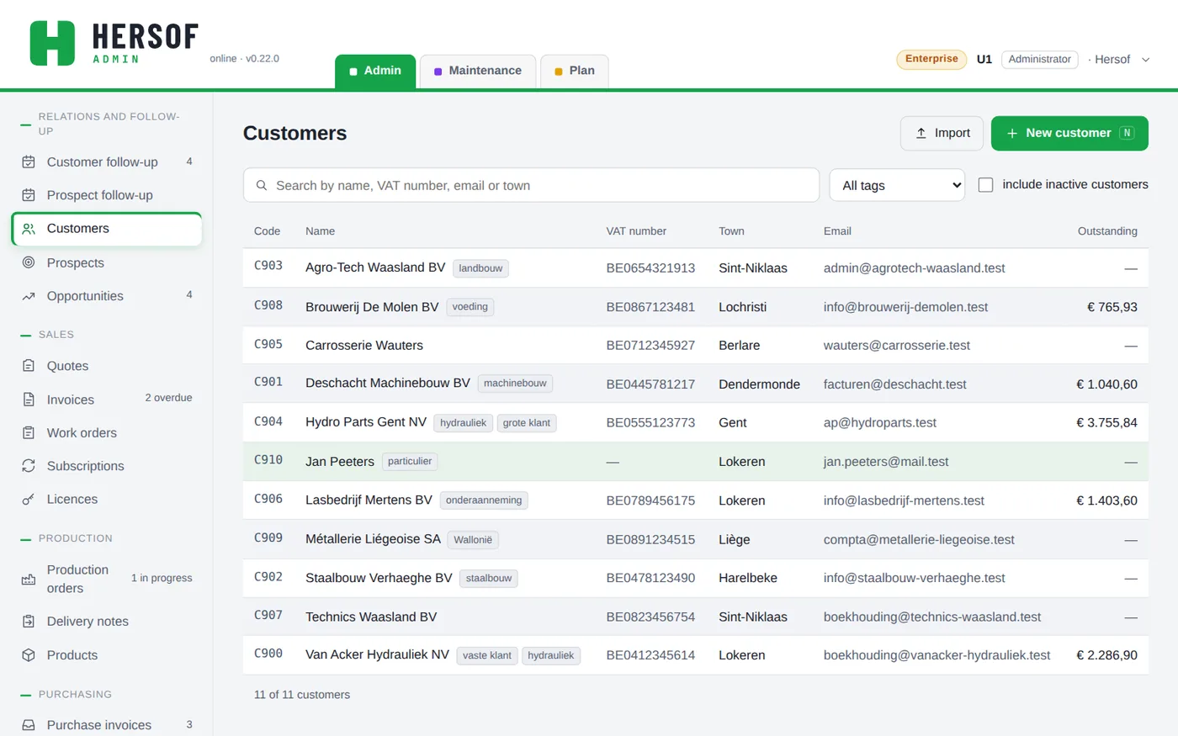Switch to the Admin tab
The image size is (1178, 736).
coord(375,71)
